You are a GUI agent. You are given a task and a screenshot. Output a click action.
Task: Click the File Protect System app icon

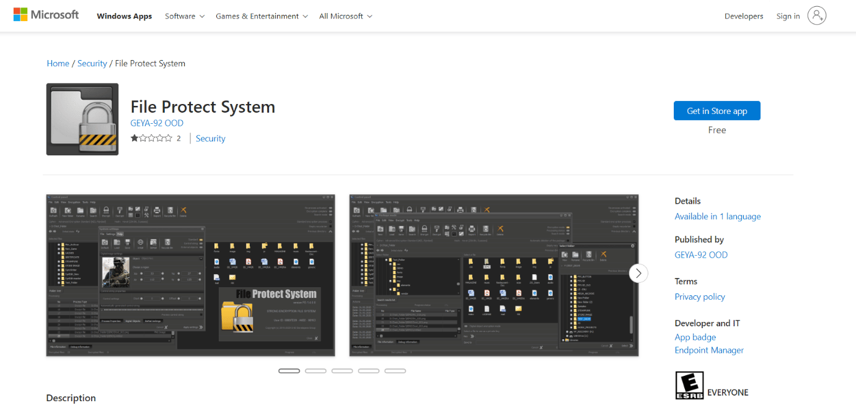point(82,119)
